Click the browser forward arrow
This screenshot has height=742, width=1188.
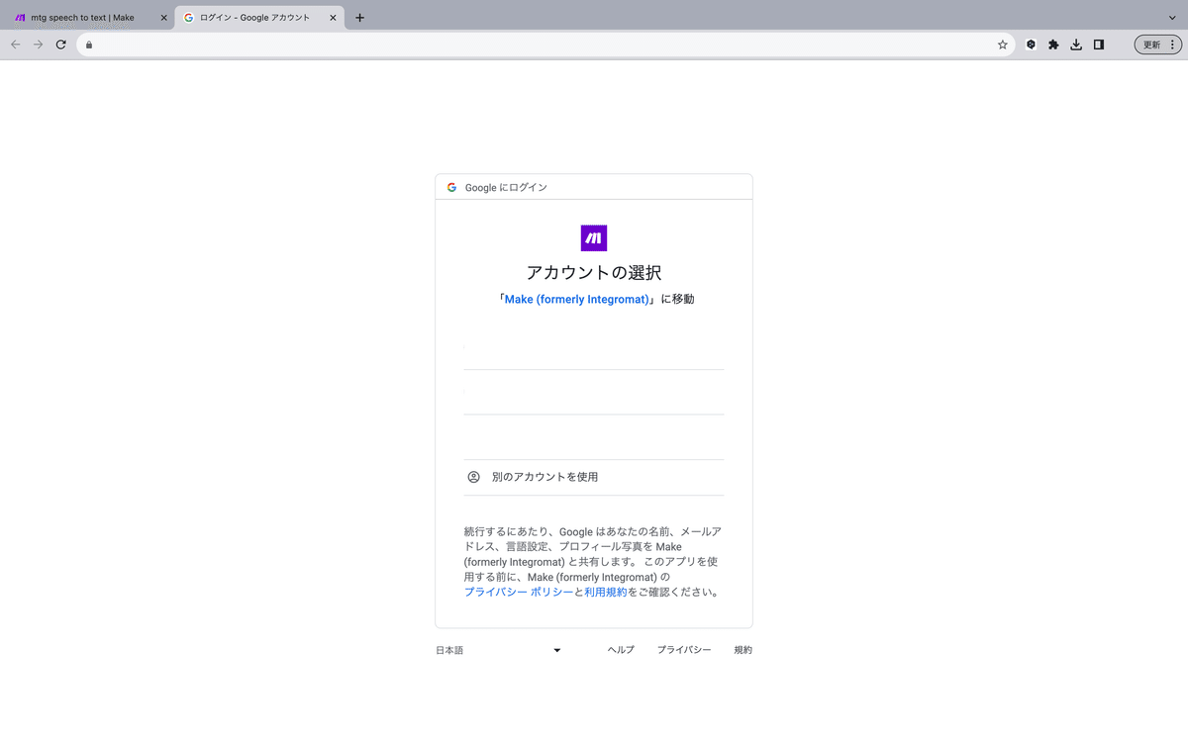(38, 45)
